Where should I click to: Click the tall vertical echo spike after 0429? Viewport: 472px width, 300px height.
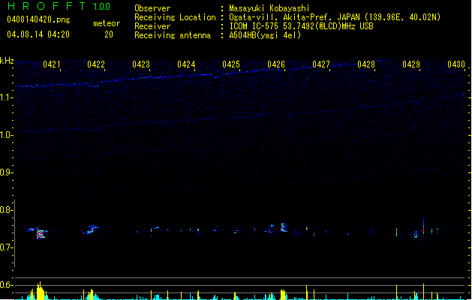pos(423,231)
